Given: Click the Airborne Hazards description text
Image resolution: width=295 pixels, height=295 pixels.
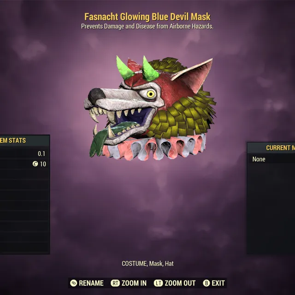Looking at the screenshot, I should [191, 26].
